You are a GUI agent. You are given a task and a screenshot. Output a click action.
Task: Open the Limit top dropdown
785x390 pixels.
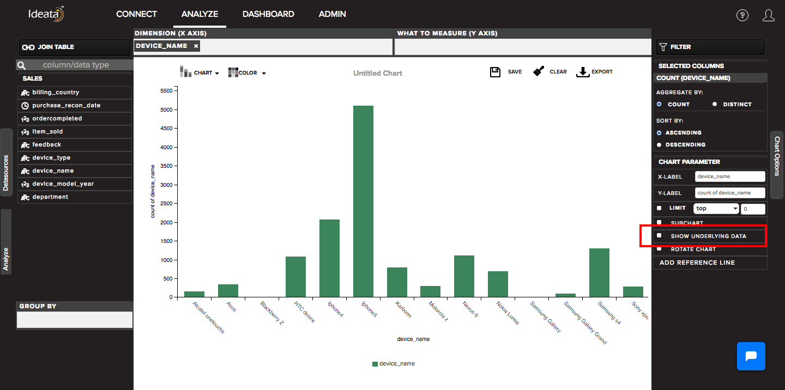click(716, 209)
